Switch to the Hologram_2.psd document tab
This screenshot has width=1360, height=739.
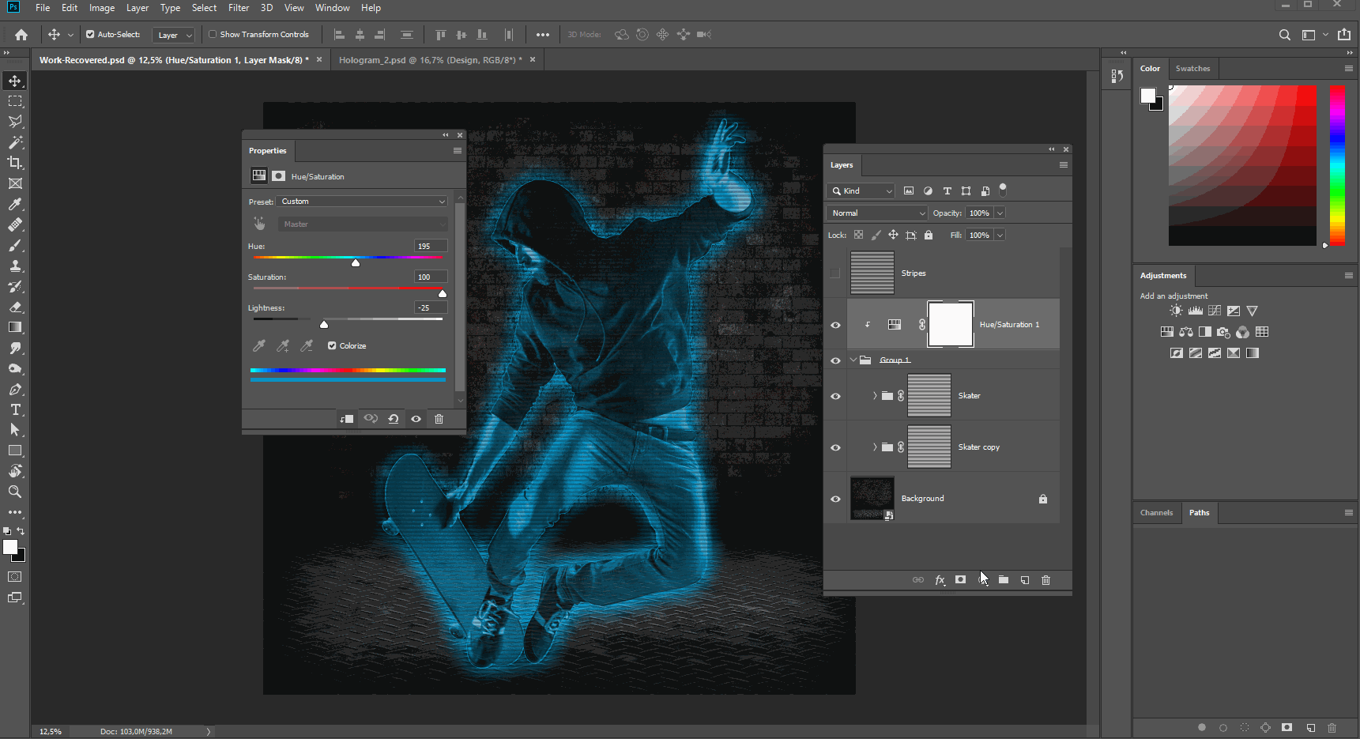(x=430, y=60)
